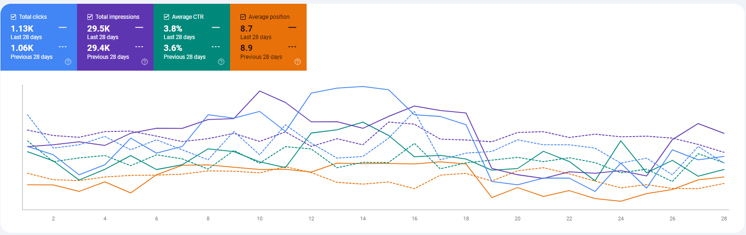The width and height of the screenshot is (746, 235).
Task: Click day 28 on chart axis
Action: click(724, 219)
